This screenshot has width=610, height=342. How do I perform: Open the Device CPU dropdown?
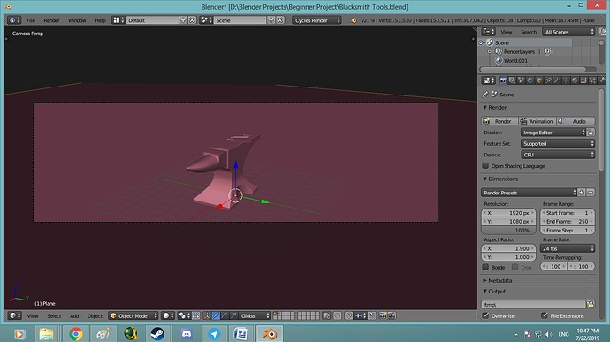point(558,155)
